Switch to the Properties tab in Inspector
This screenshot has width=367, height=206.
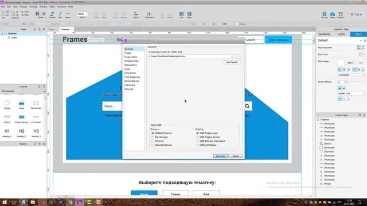coord(325,34)
